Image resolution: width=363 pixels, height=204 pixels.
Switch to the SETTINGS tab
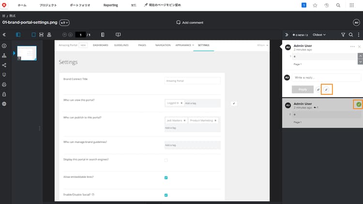203,45
